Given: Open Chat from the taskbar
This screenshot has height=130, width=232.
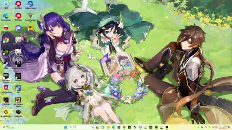Looking at the screenshot, I should tap(103, 127).
